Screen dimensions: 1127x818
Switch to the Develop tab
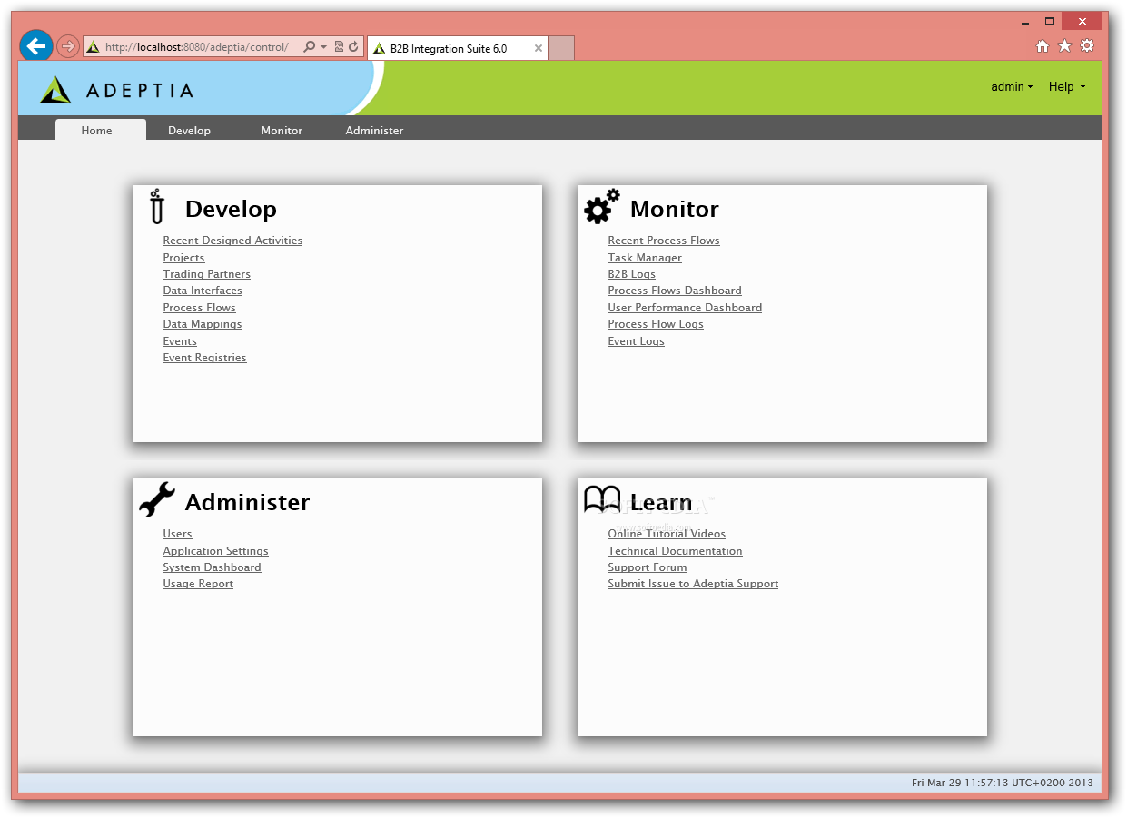pyautogui.click(x=189, y=131)
